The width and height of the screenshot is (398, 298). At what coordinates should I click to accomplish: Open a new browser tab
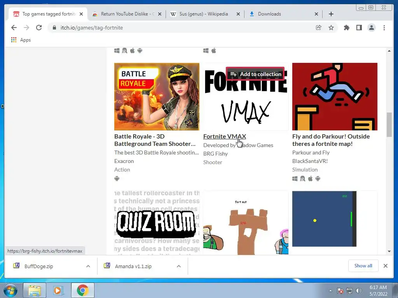331,14
